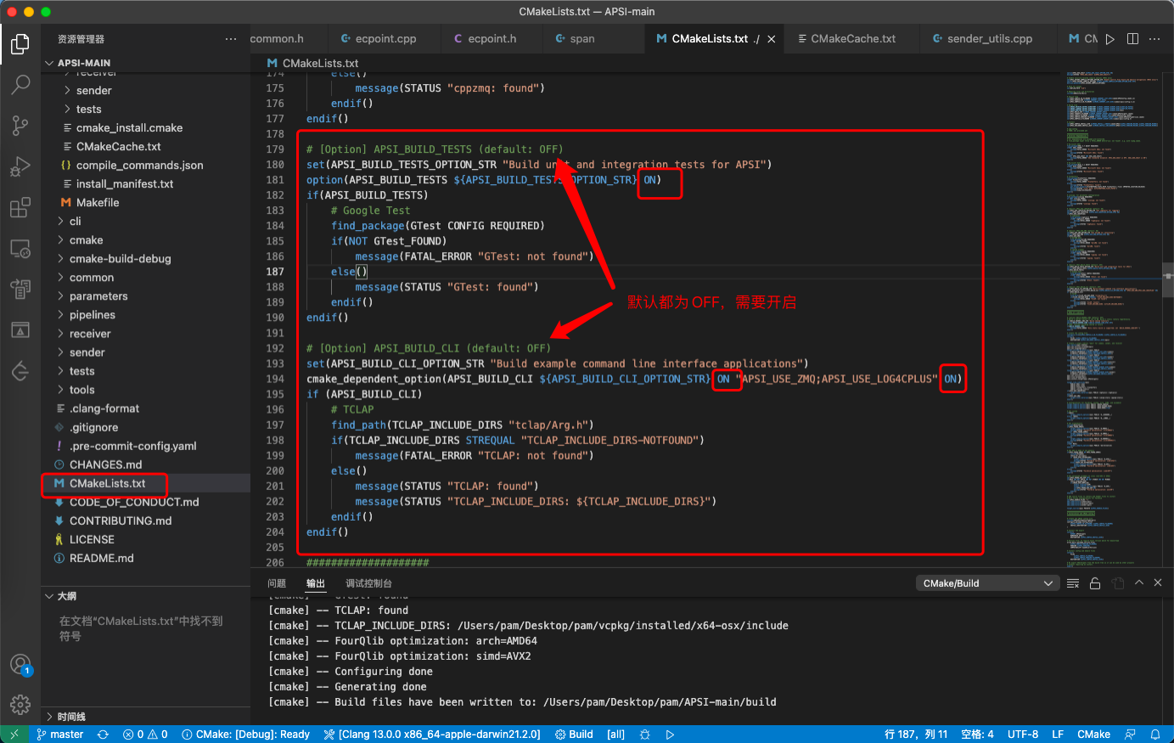Viewport: 1174px width, 743px height.
Task: Clear the output panel
Action: point(1073,583)
